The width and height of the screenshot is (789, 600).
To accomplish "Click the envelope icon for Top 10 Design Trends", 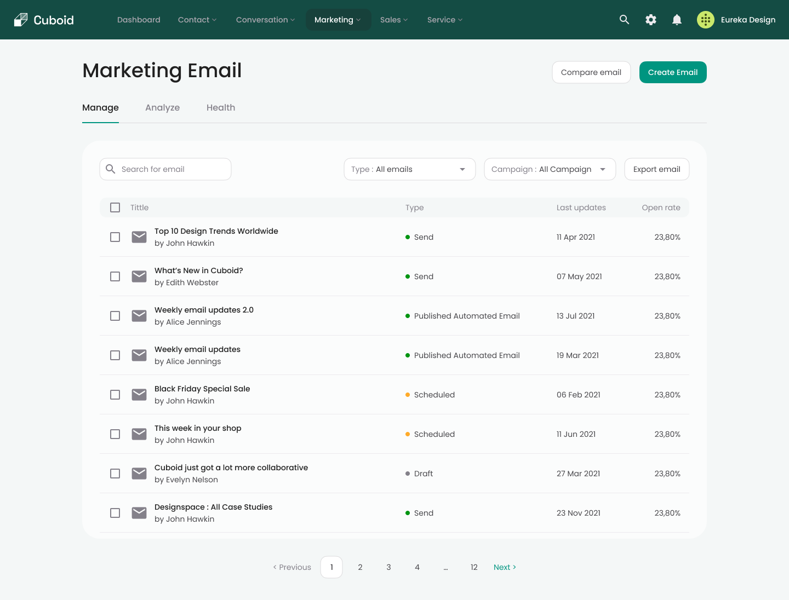I will point(139,236).
